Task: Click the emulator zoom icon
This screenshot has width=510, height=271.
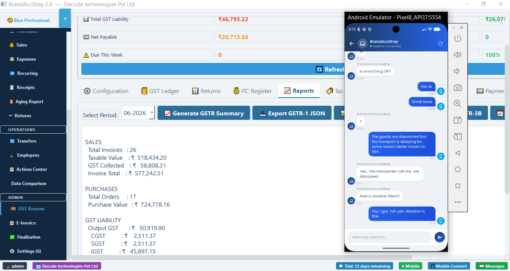Action: coord(457,104)
